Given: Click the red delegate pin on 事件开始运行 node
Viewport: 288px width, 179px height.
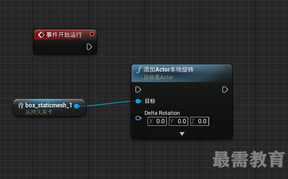Looking at the screenshot, I should pyautogui.click(x=92, y=34).
